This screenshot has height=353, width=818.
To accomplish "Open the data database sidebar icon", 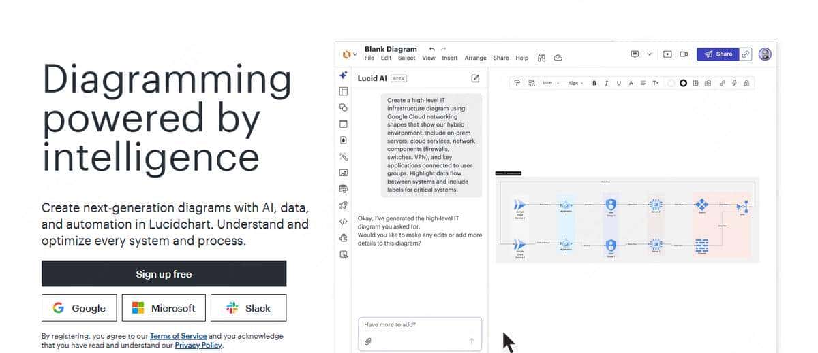I will point(344,189).
